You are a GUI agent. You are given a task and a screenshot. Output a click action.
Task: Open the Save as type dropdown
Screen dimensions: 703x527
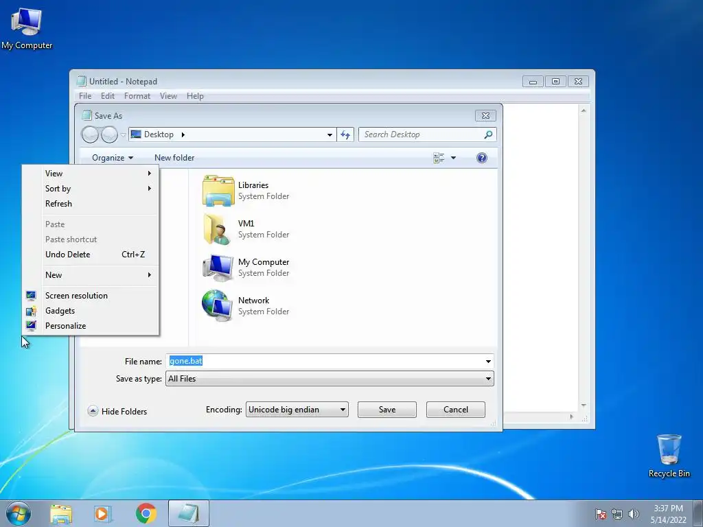click(488, 379)
